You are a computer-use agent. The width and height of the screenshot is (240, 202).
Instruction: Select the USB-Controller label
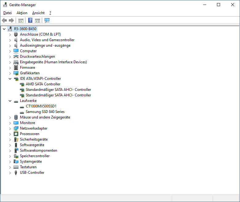pyautogui.click(x=32, y=173)
